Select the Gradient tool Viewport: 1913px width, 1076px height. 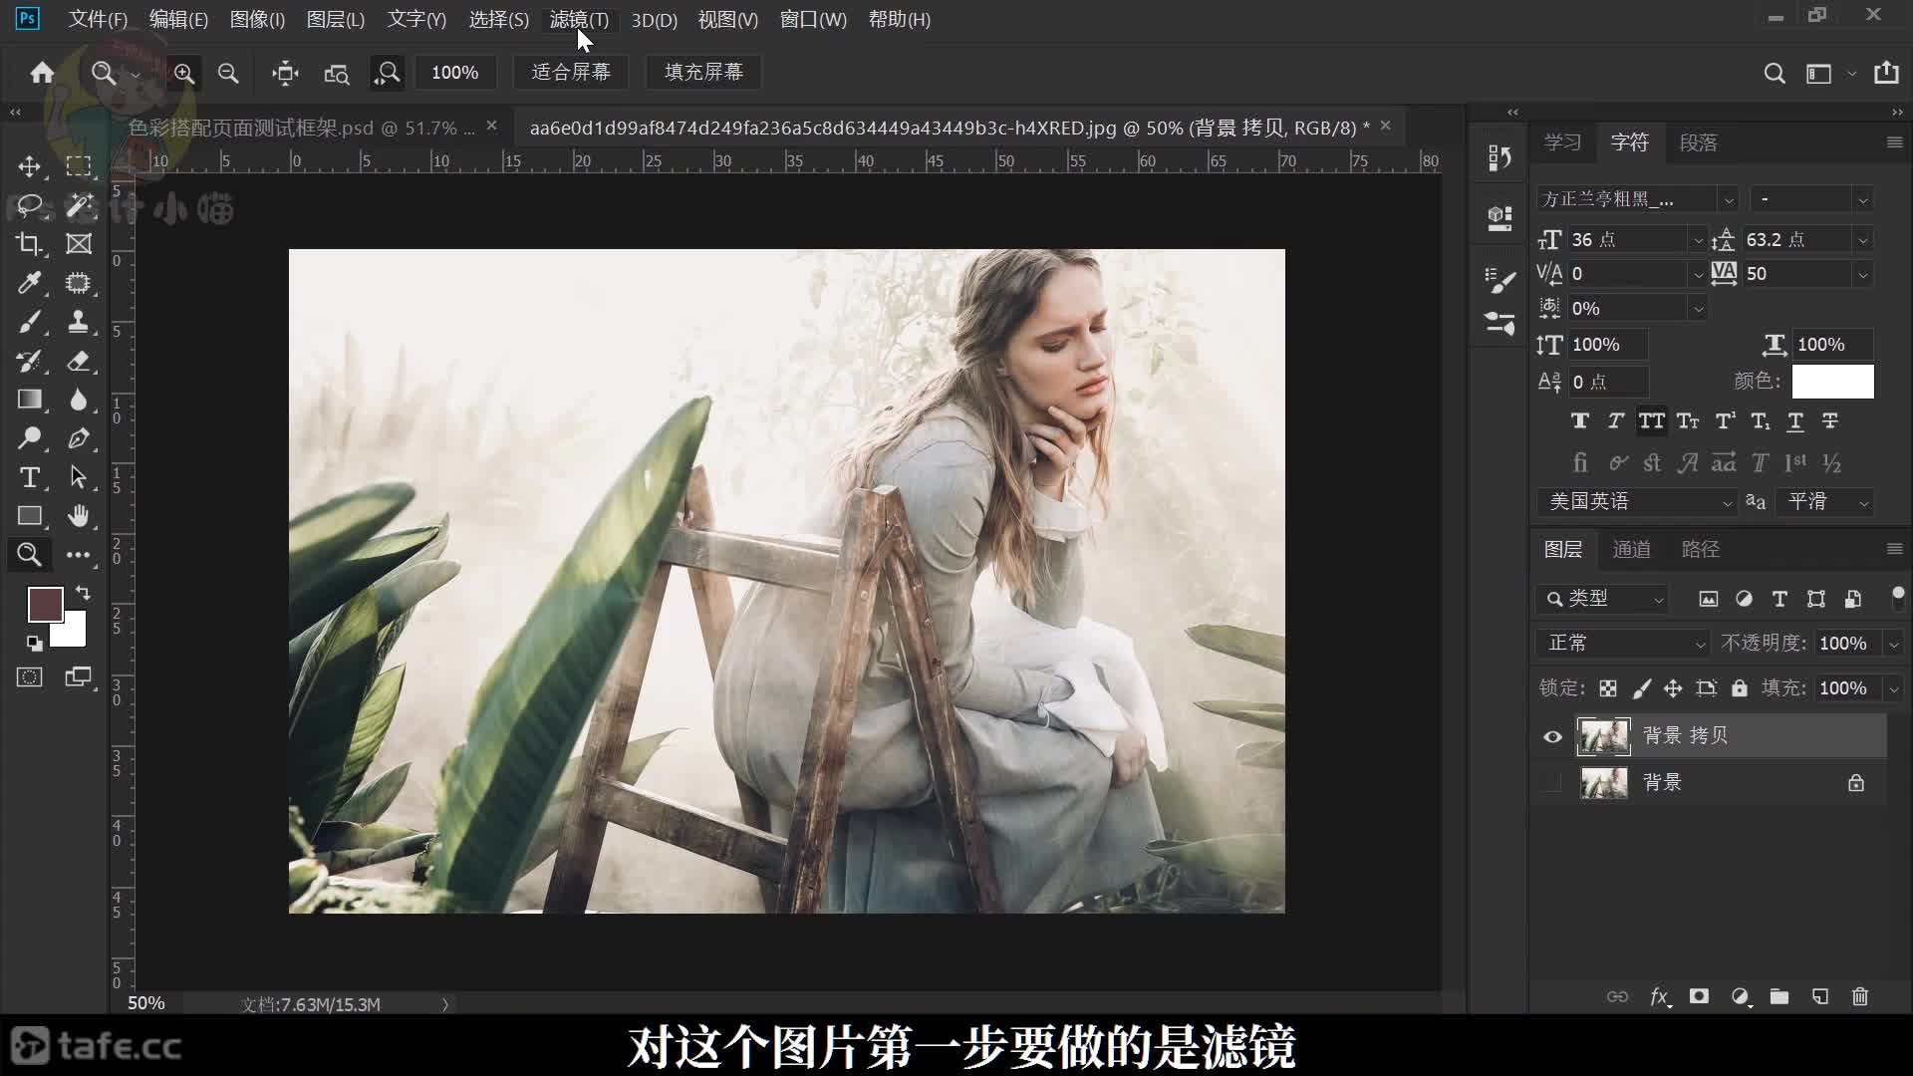[29, 400]
